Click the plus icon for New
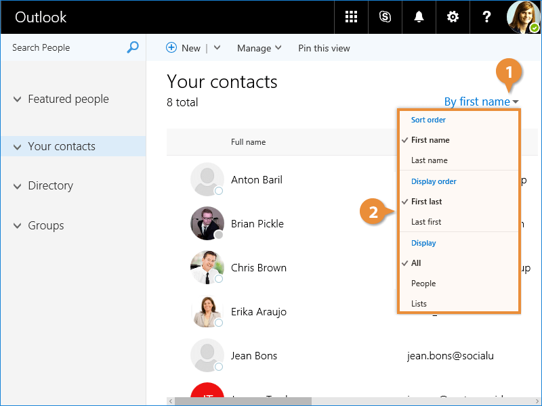Screen dimensions: 542x406 171,48
